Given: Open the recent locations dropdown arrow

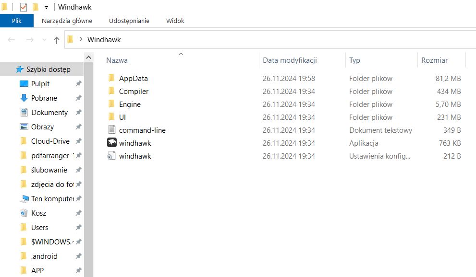Looking at the screenshot, I should click(44, 40).
